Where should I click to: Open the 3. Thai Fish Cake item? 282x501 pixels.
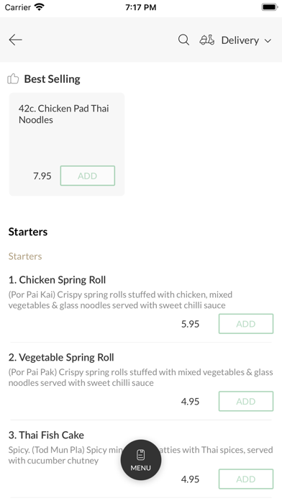pos(46,435)
